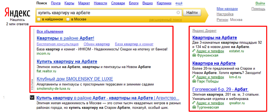
Task: Open the Карты service tab
Action: 69,3
